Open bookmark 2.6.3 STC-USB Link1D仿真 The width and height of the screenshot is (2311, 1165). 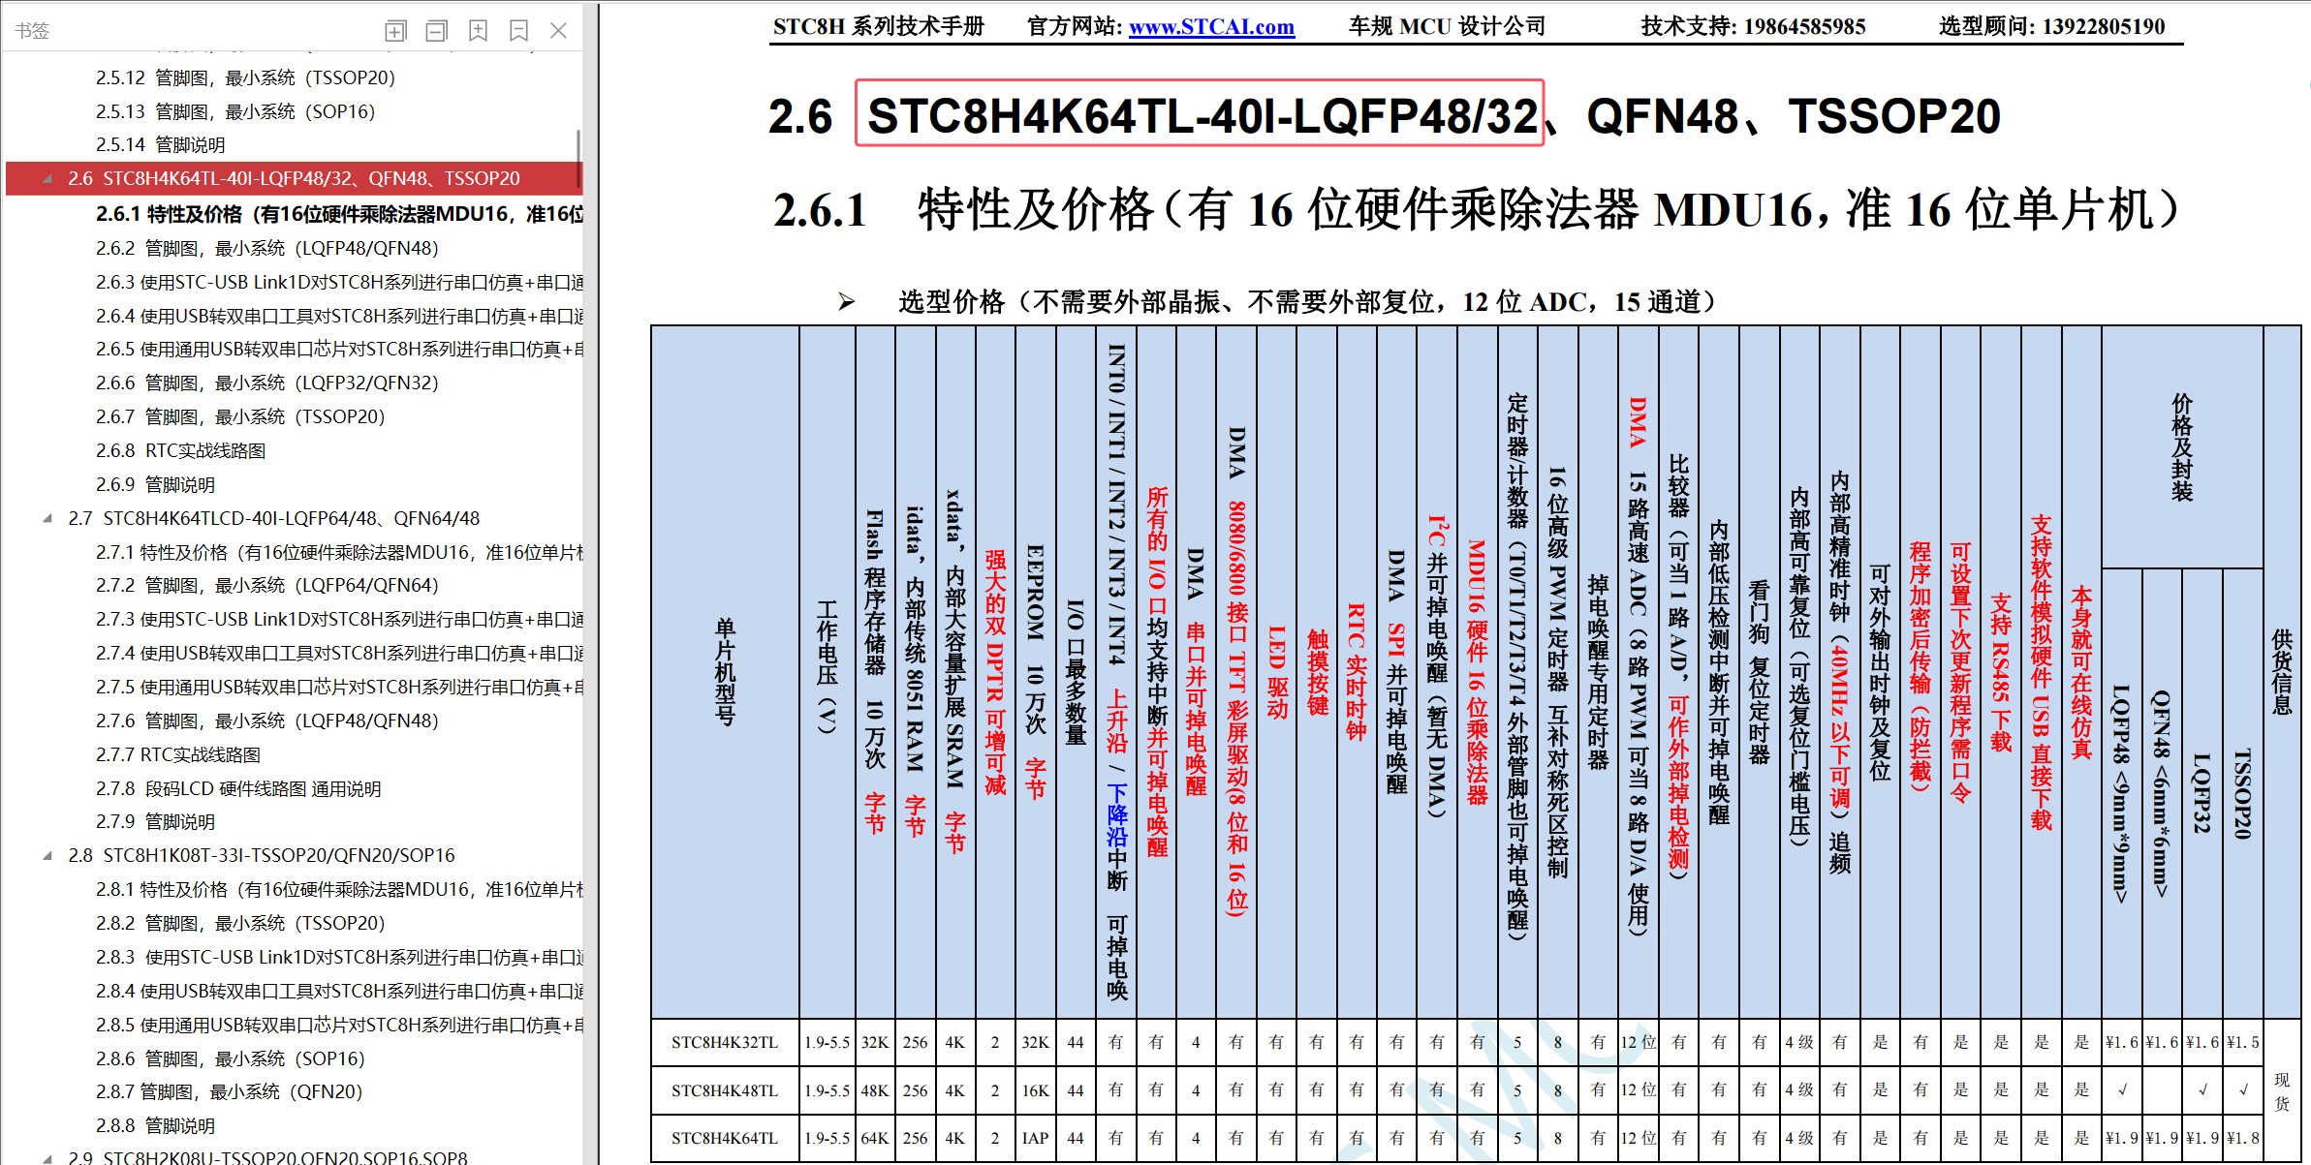pyautogui.click(x=339, y=283)
